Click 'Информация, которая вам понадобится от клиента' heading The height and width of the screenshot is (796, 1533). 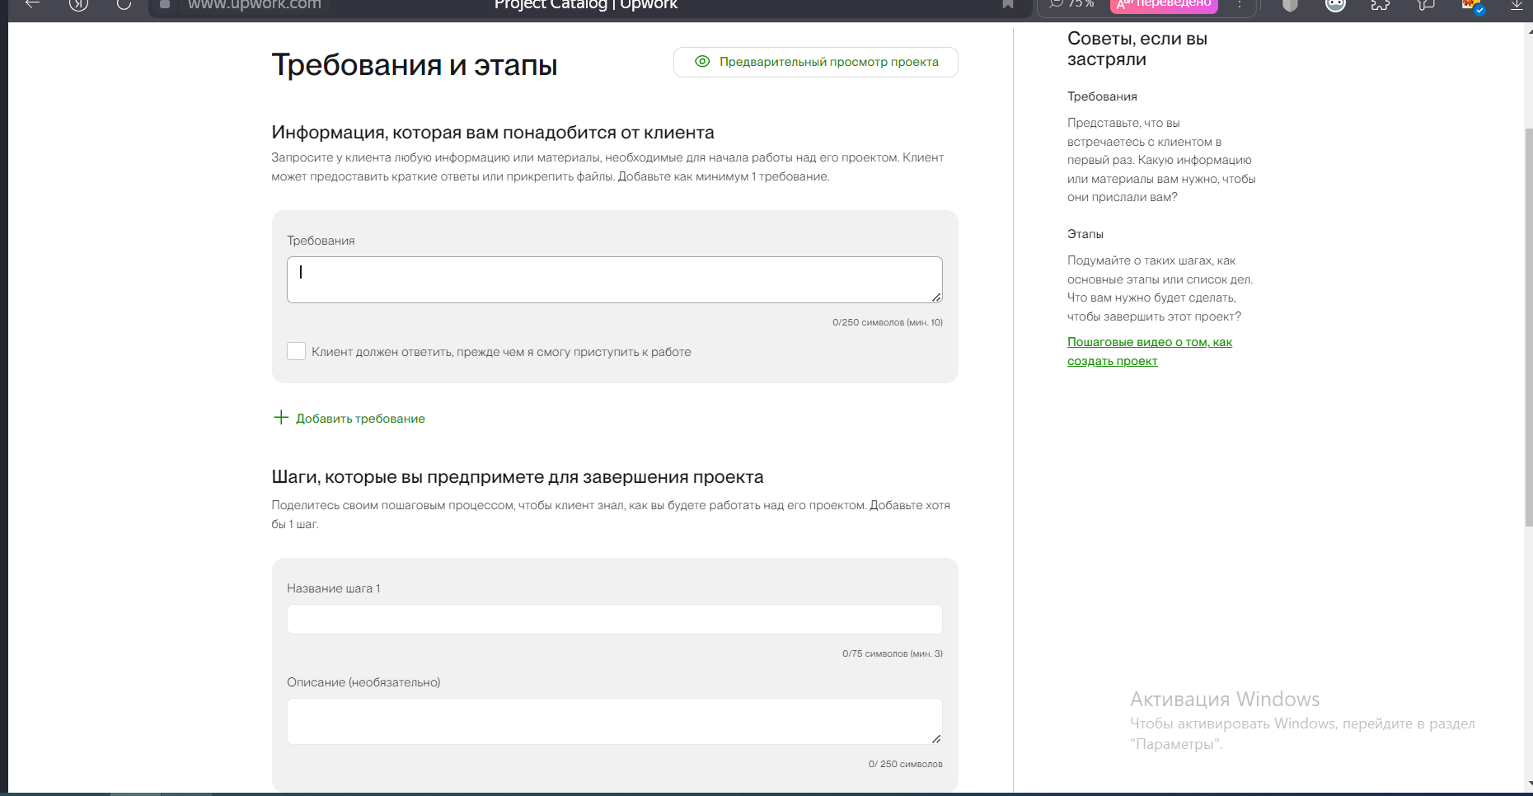click(493, 133)
